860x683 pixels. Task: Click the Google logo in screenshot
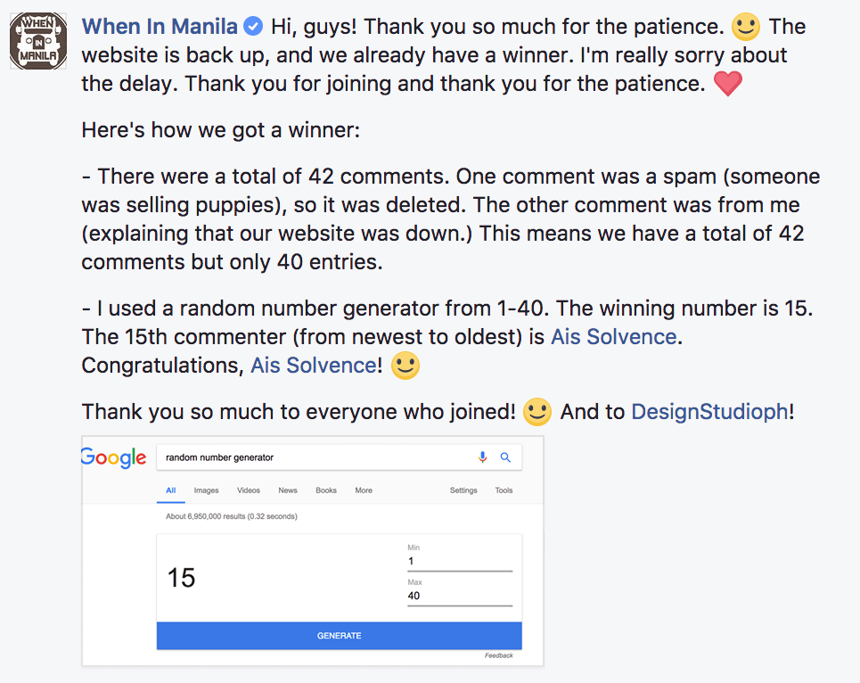pos(113,457)
